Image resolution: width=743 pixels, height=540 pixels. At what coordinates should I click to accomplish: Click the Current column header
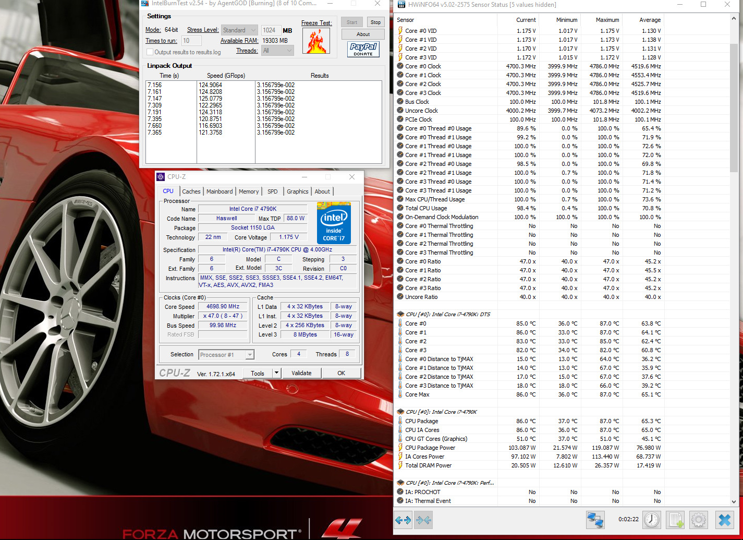518,20
